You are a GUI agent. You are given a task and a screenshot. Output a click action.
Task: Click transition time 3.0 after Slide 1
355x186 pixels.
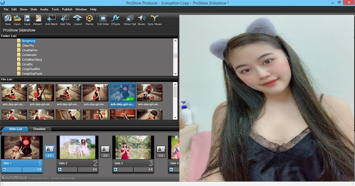coord(50,155)
